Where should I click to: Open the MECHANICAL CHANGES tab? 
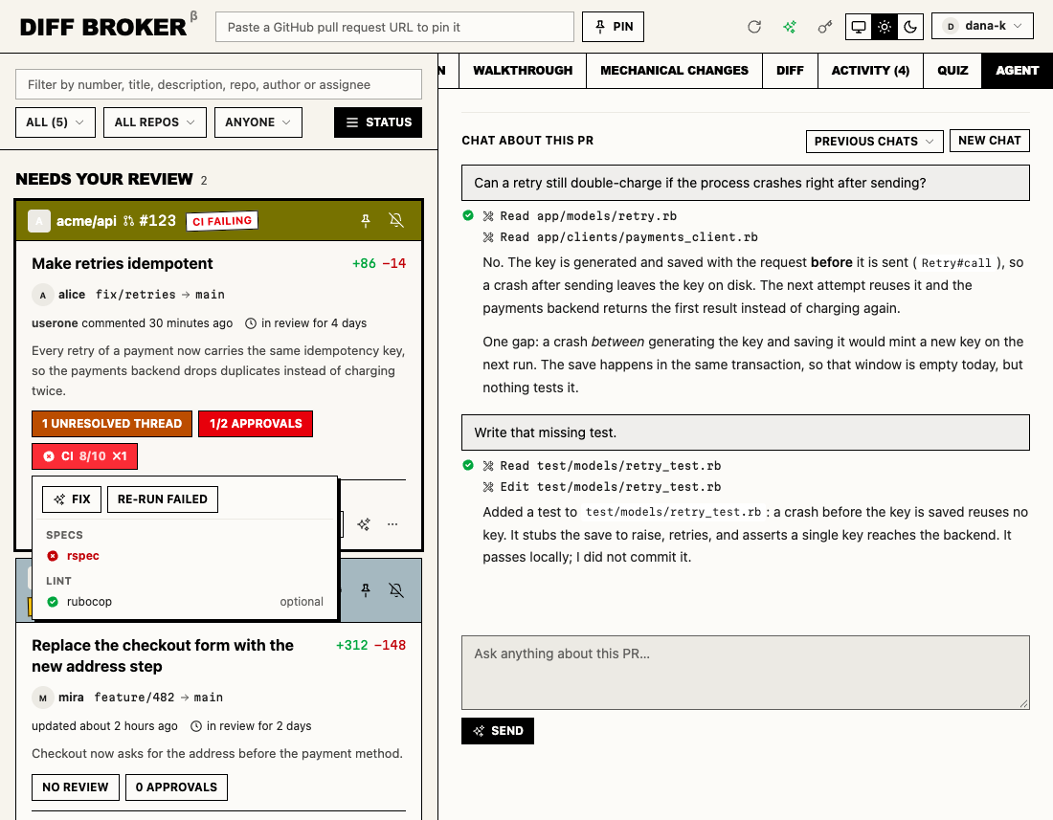(x=674, y=71)
